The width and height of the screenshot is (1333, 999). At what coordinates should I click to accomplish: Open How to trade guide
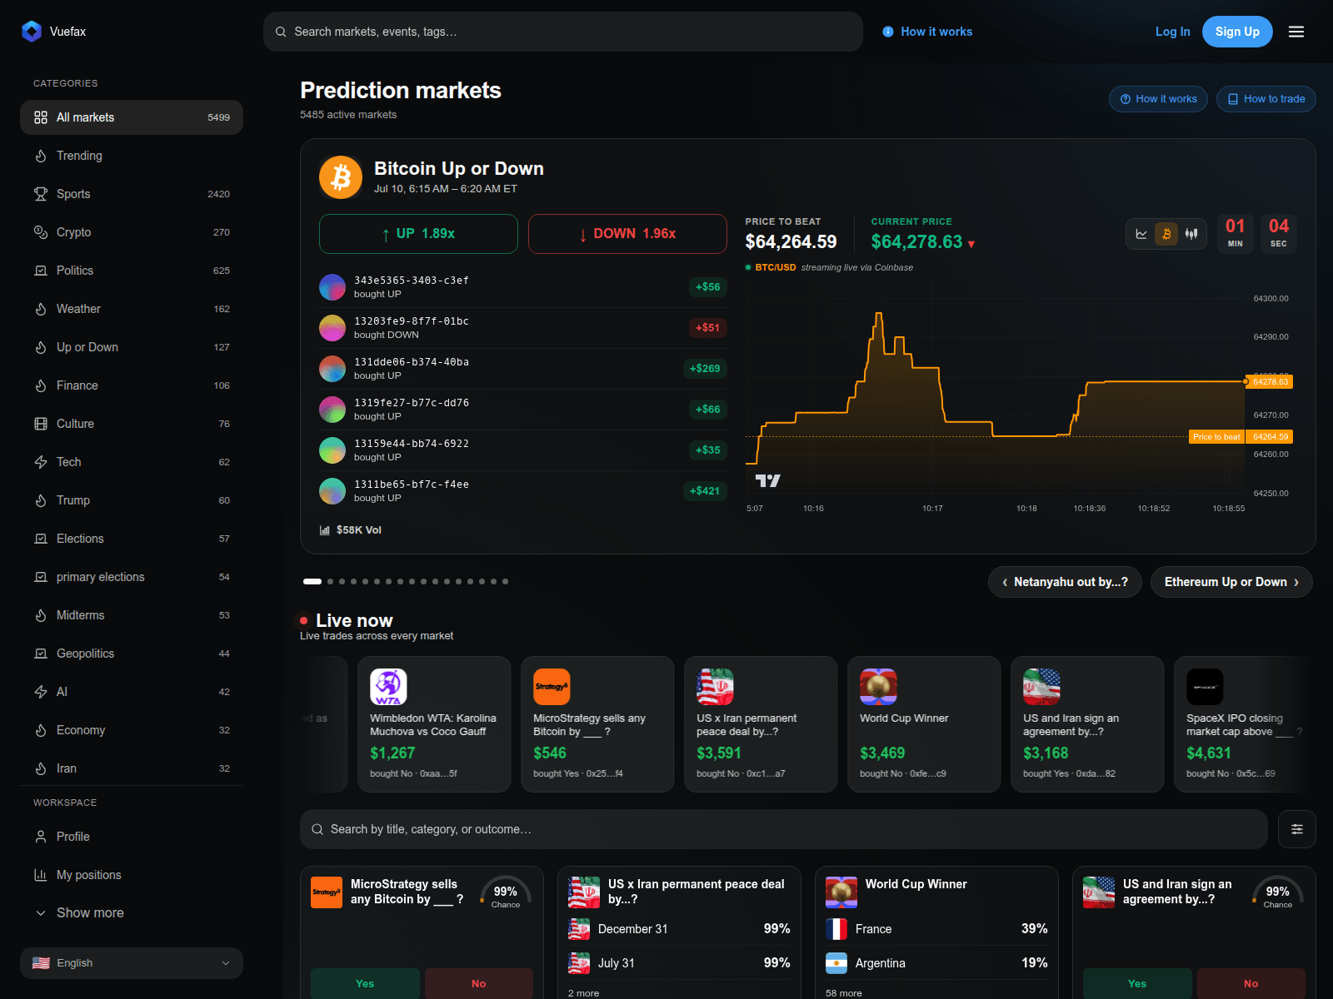tap(1266, 99)
